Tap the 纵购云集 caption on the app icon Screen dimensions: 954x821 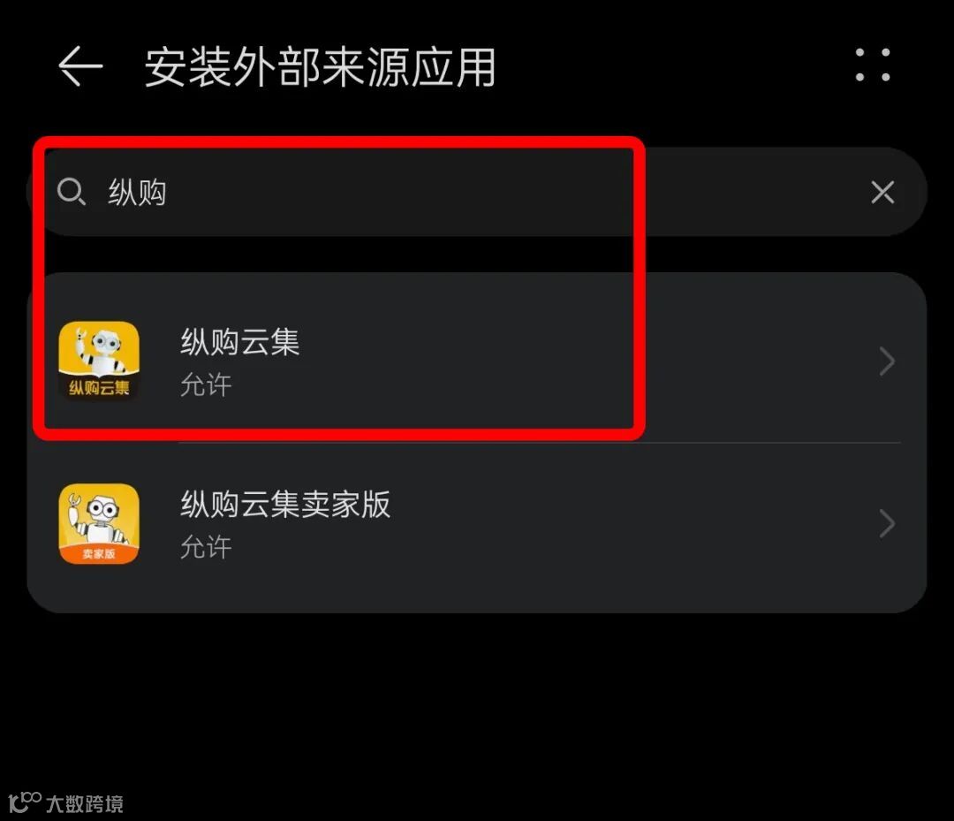click(x=99, y=388)
